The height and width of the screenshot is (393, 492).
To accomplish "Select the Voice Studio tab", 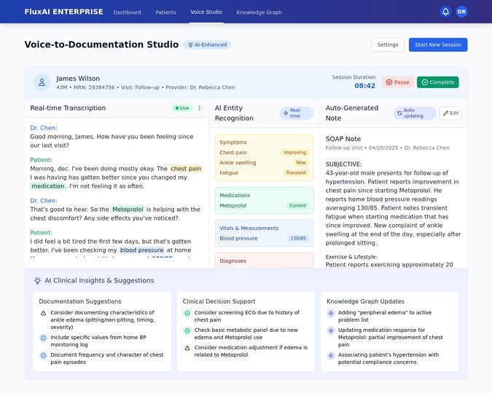I will (206, 12).
